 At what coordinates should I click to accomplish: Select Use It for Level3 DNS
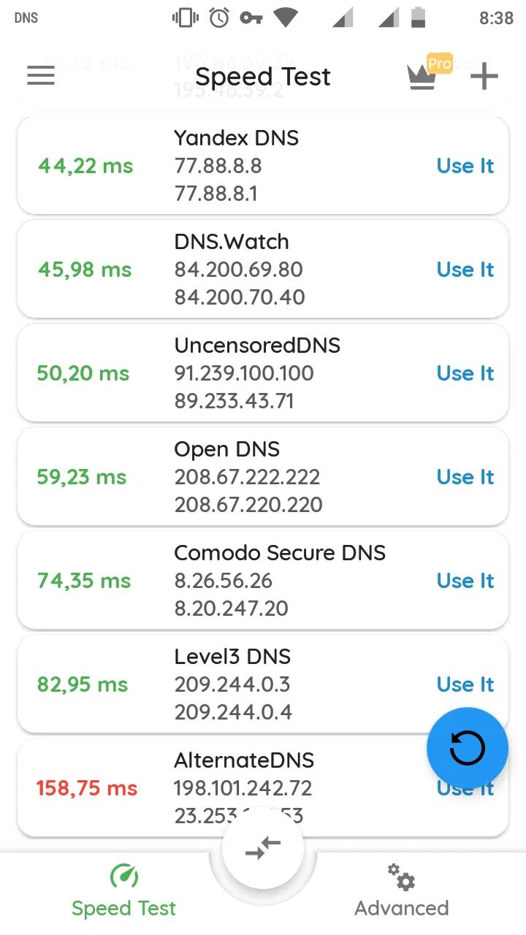465,685
